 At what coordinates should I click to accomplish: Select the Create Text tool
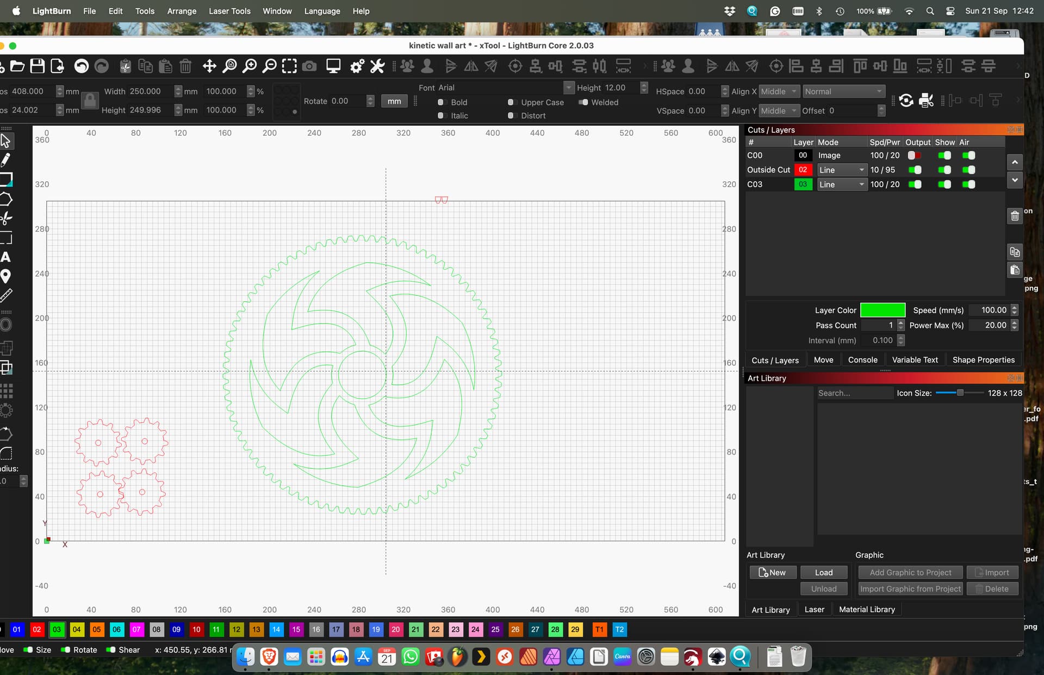5,257
